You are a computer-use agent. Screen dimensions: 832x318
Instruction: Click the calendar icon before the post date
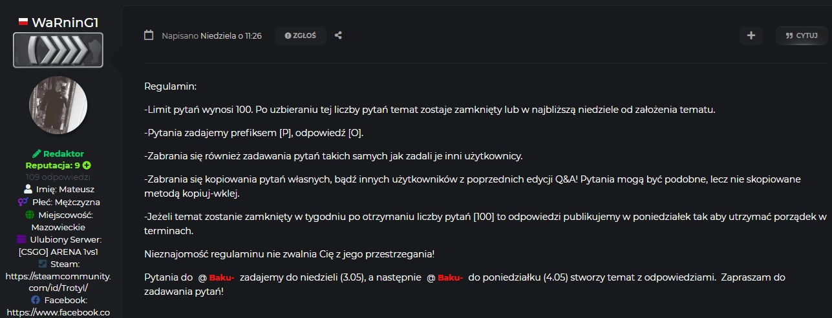point(149,35)
